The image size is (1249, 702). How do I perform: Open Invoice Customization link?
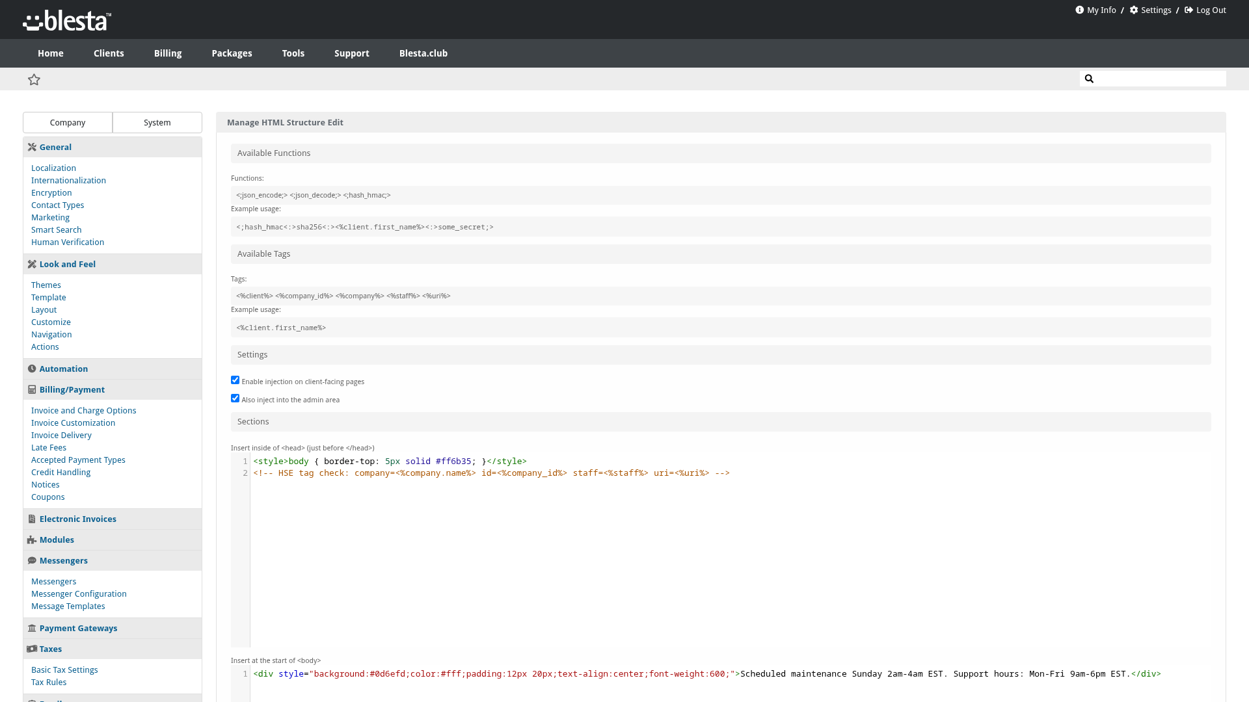click(73, 422)
